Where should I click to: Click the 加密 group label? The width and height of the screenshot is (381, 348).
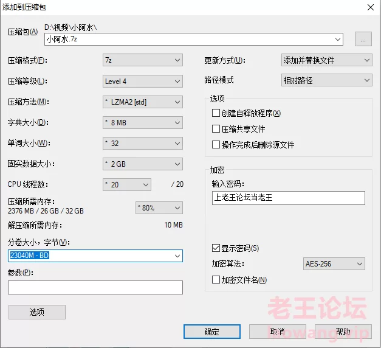point(217,170)
